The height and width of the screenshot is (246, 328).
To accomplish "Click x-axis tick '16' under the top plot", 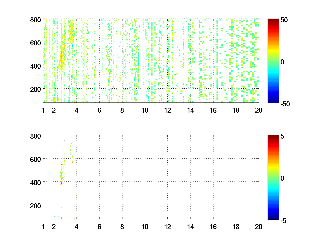I will pyautogui.click(x=213, y=110).
